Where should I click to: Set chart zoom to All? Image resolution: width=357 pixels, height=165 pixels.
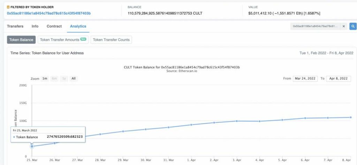[x=74, y=78]
